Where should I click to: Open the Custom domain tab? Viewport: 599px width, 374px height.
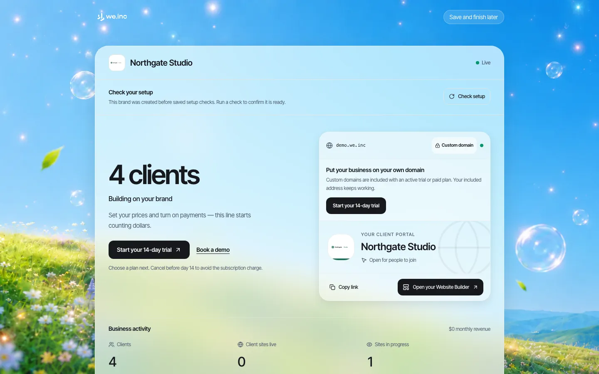[454, 145]
